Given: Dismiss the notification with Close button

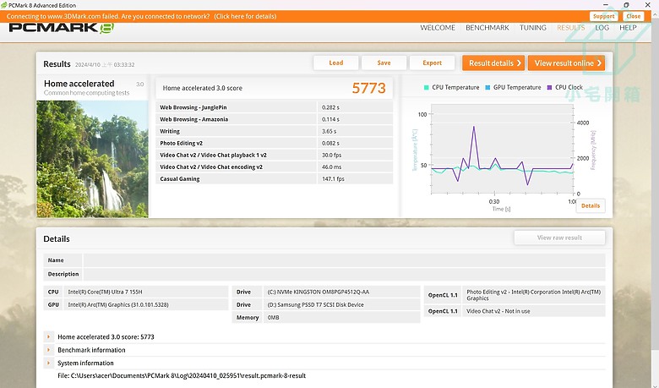Looking at the screenshot, I should point(633,16).
